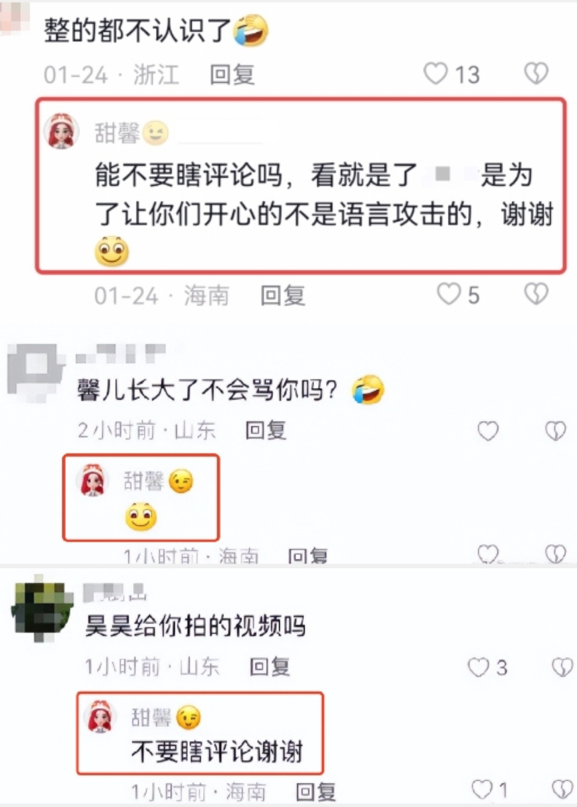Viewport: 577px width, 807px height.
Task: Dislike the Zhejiang comment with broken heart
Action: [536, 73]
